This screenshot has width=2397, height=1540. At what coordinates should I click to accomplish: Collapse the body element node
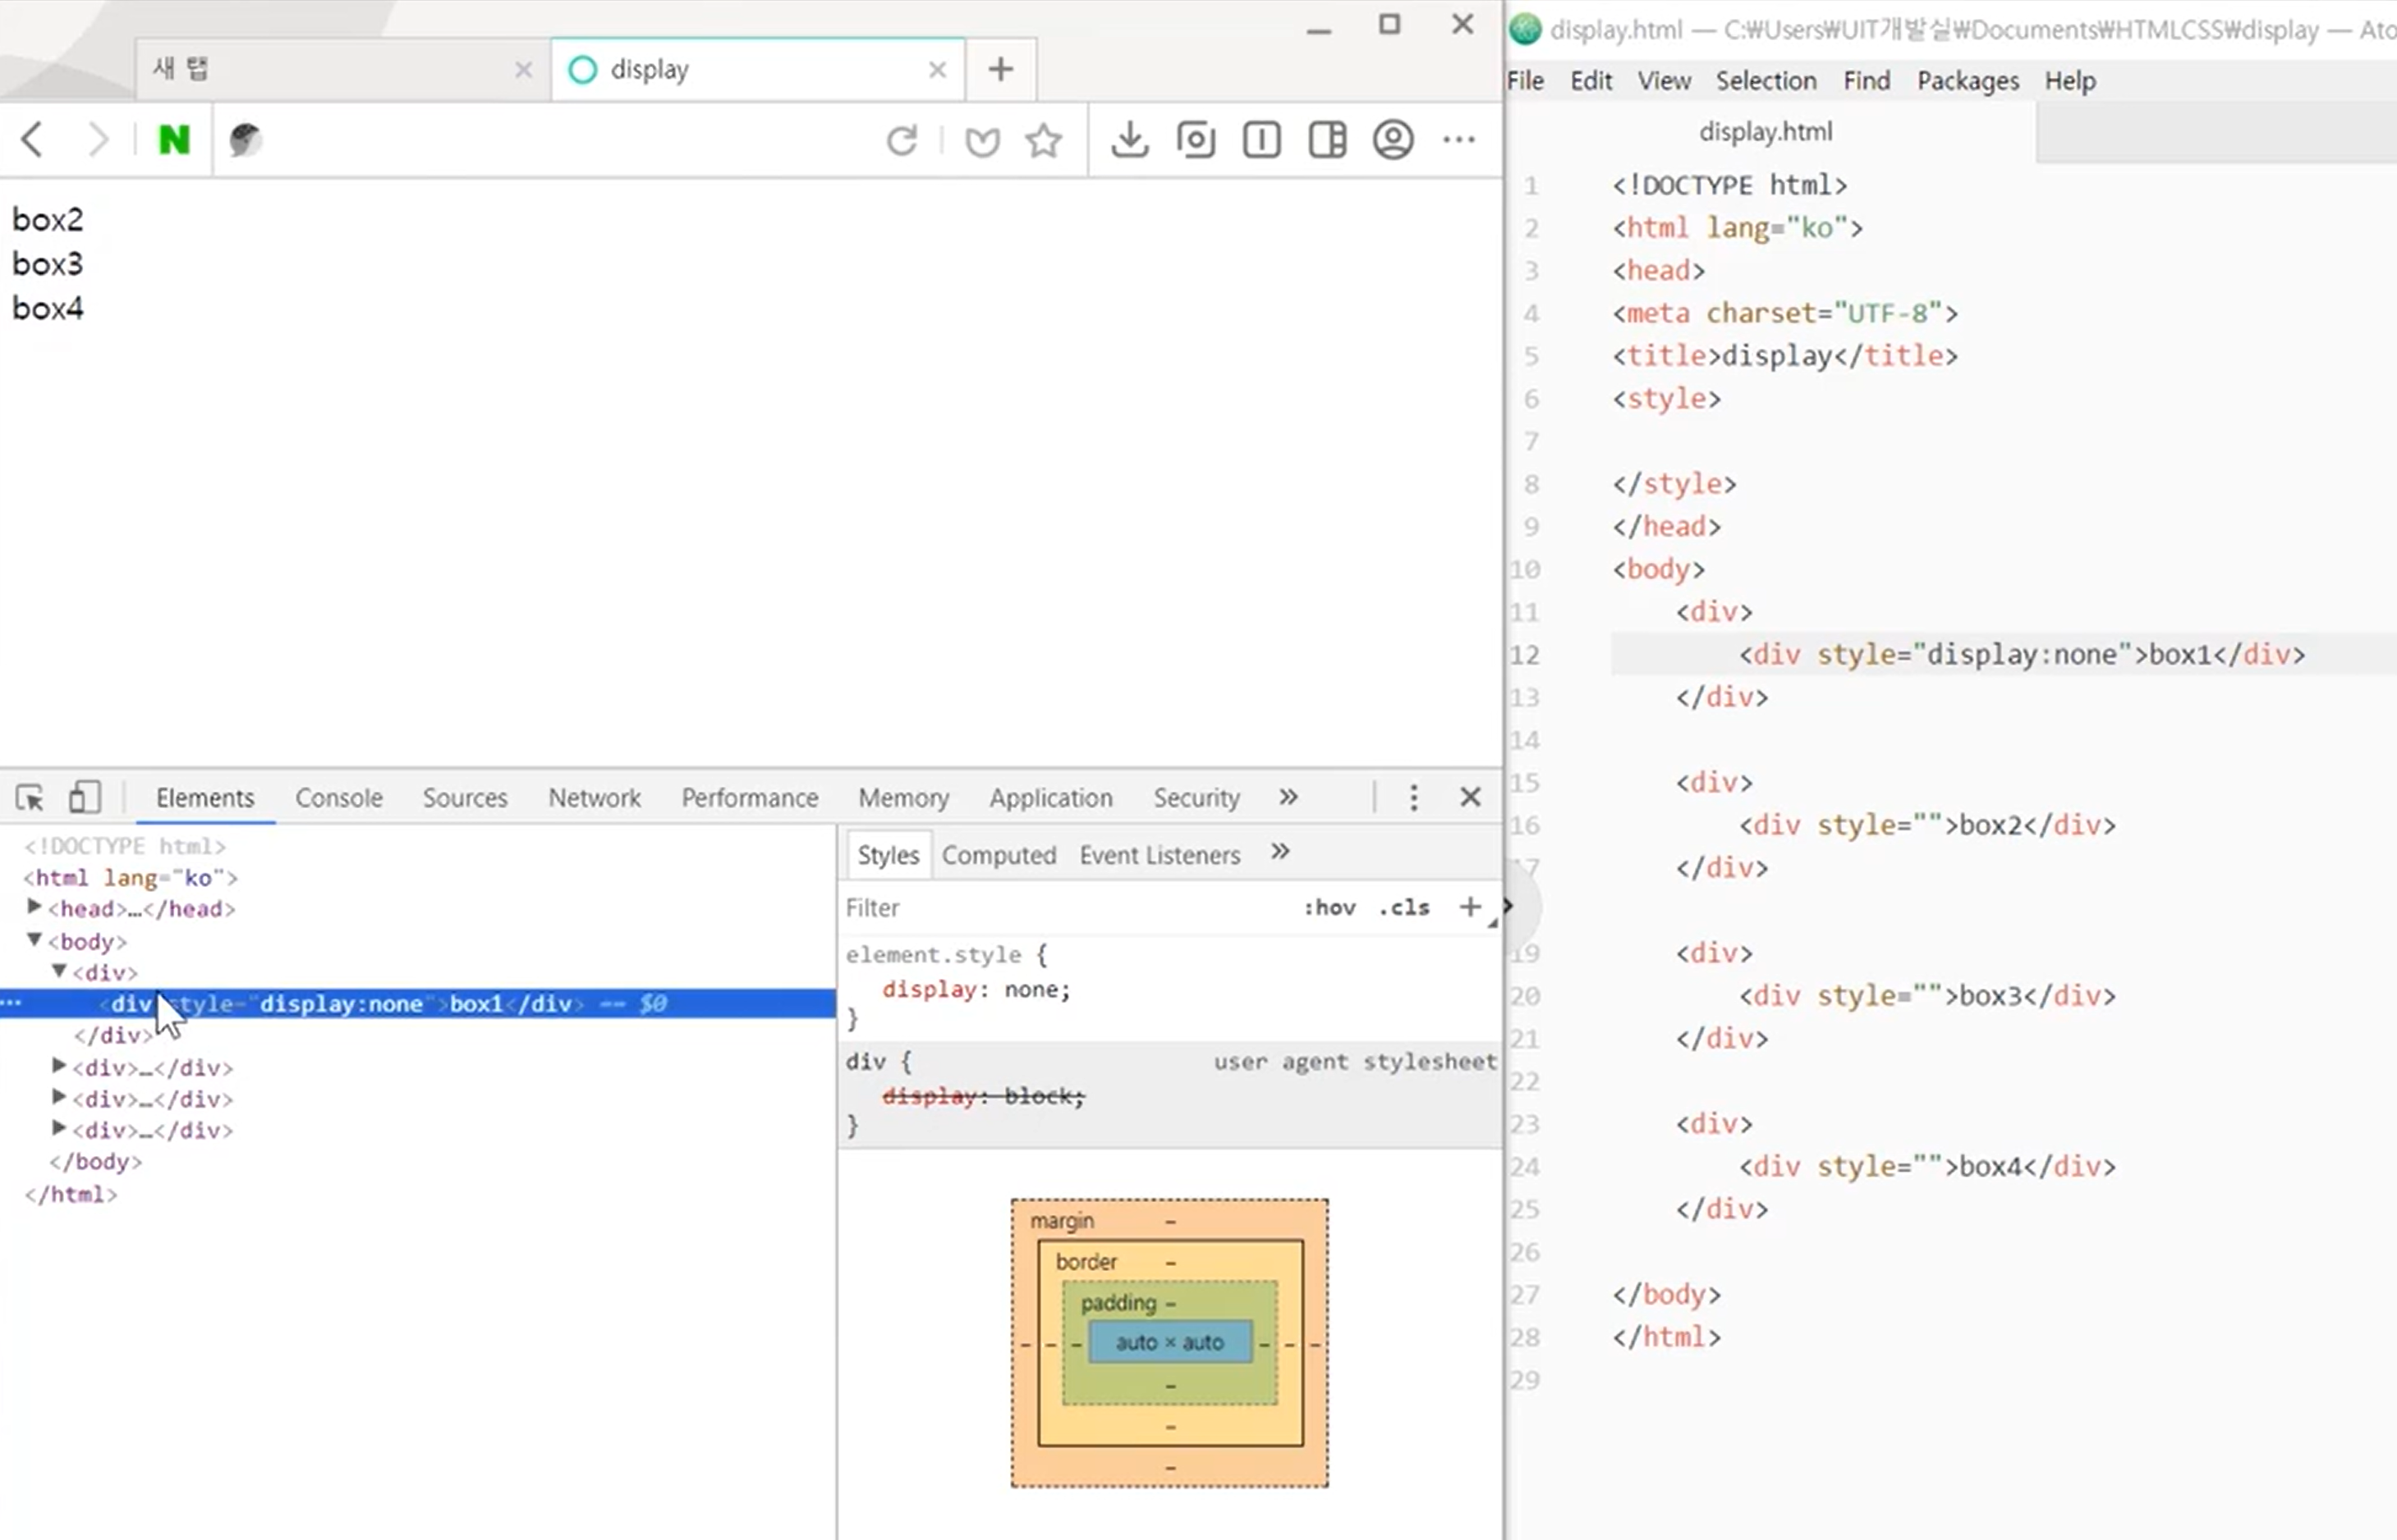point(34,940)
